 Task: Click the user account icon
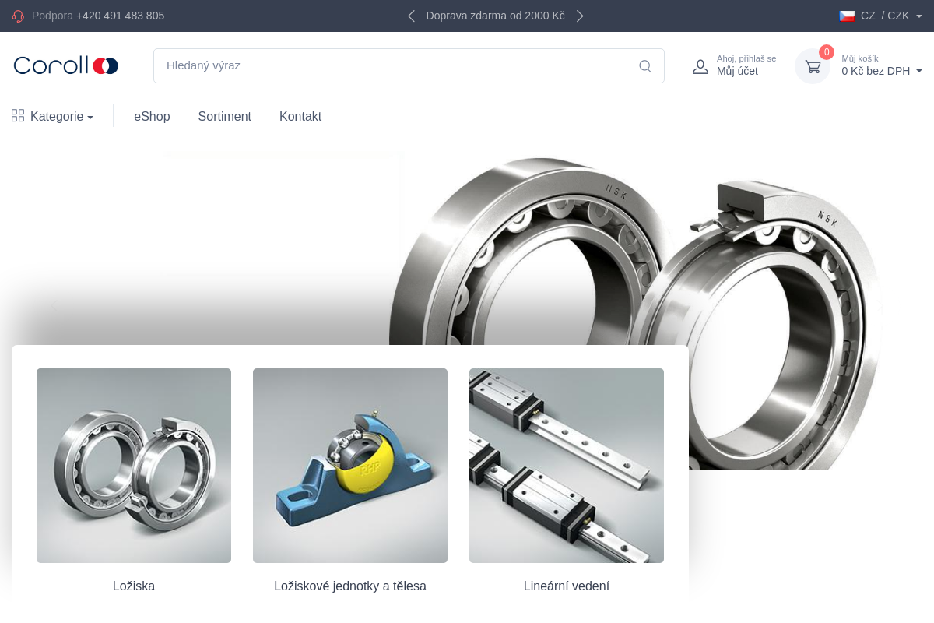coord(700,66)
